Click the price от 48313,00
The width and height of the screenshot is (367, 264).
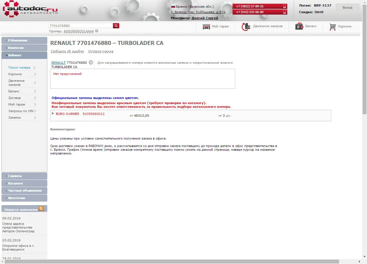coord(139,116)
